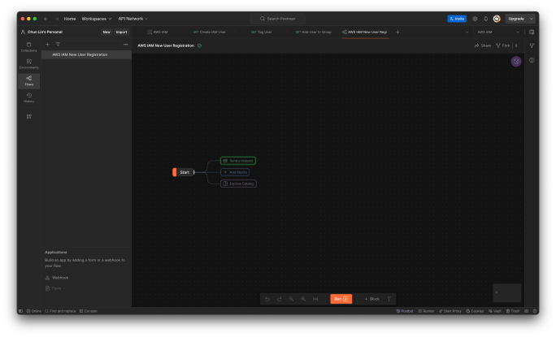This screenshot has width=556, height=337.
Task: Navigate forward with the right arrow
Action: tap(56, 19)
